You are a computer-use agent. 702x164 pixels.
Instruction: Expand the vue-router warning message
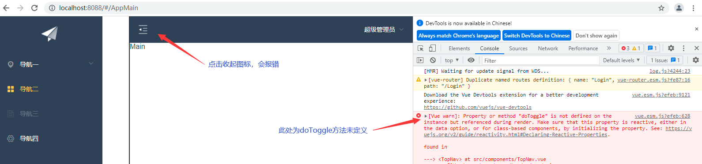tap(426, 80)
